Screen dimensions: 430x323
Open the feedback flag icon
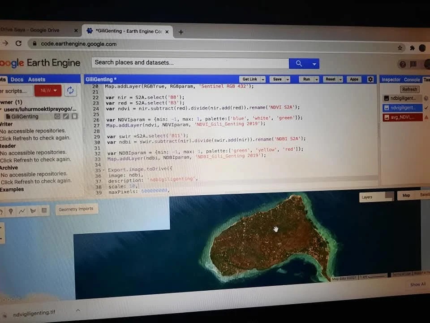pos(413,64)
